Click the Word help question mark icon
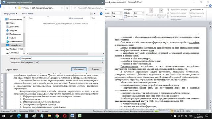The width and height of the screenshot is (212, 119). [210, 6]
